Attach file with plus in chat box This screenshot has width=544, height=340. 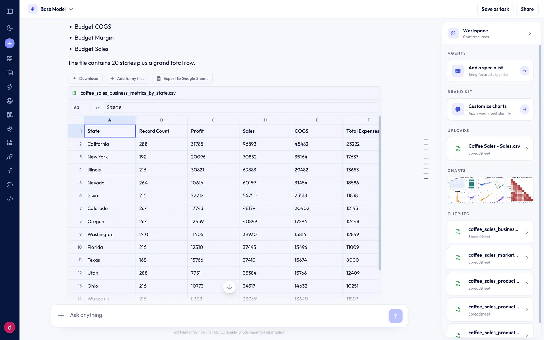[x=61, y=316]
